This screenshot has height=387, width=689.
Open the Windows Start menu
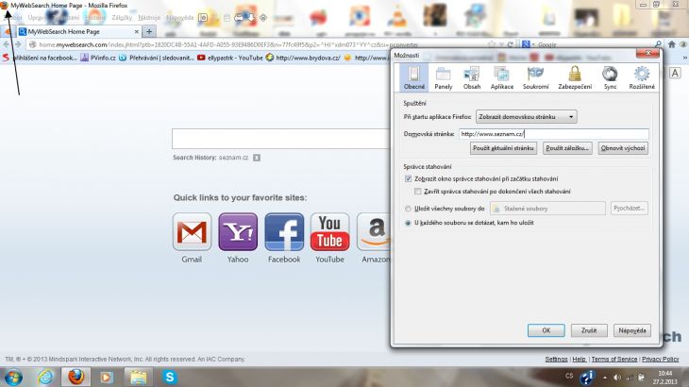13,377
